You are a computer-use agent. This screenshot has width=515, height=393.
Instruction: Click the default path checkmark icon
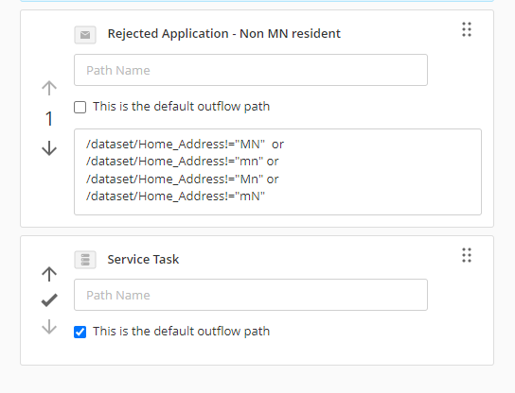tap(49, 300)
